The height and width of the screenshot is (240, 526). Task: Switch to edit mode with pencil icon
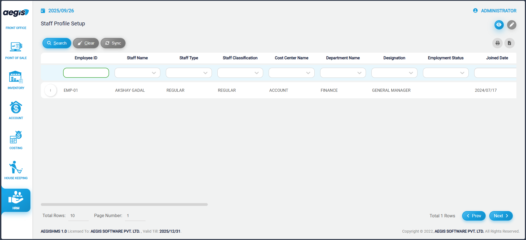click(x=511, y=25)
